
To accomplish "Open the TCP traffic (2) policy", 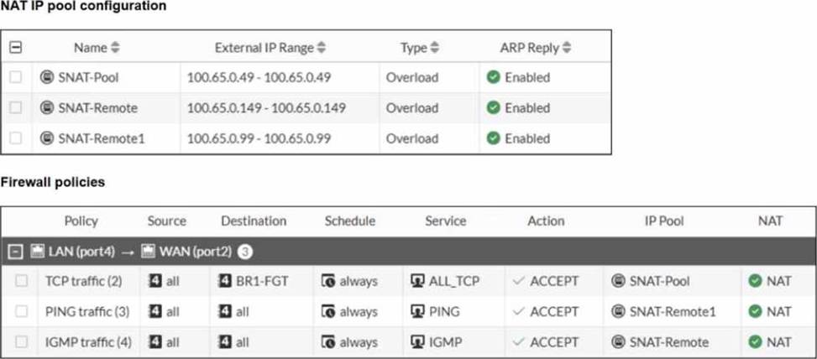I will click(81, 281).
